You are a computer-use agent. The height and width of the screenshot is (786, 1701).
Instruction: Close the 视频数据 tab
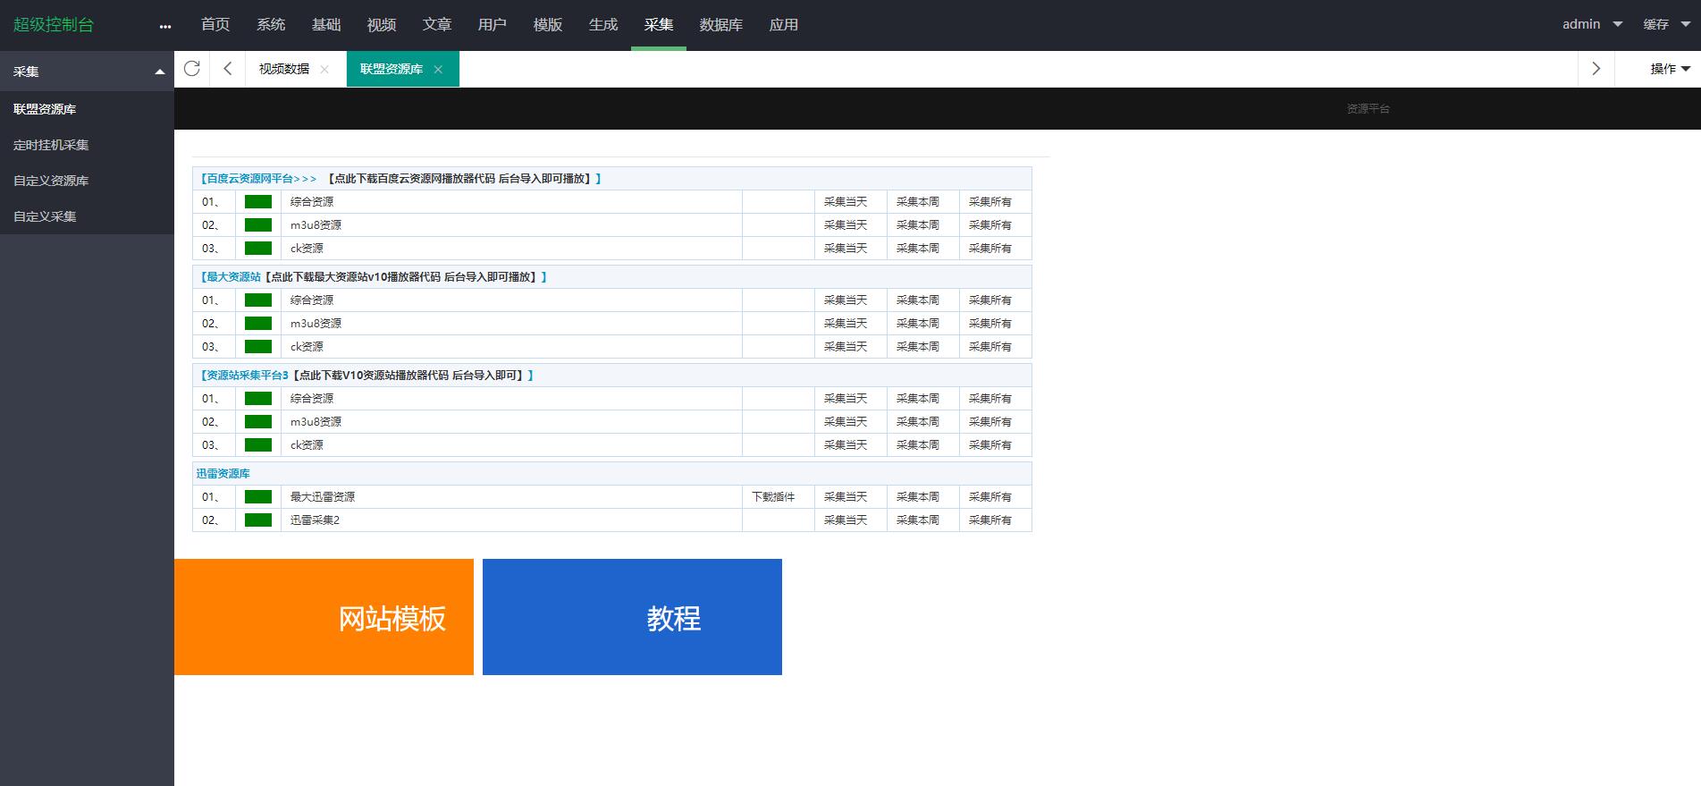(x=324, y=70)
